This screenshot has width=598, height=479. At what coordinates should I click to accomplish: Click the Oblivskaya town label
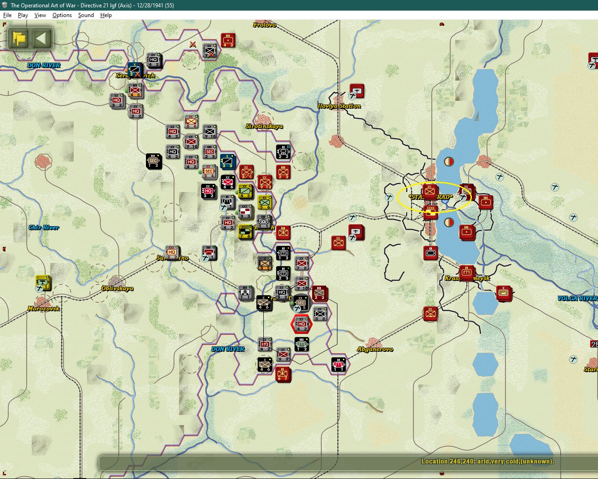click(117, 288)
